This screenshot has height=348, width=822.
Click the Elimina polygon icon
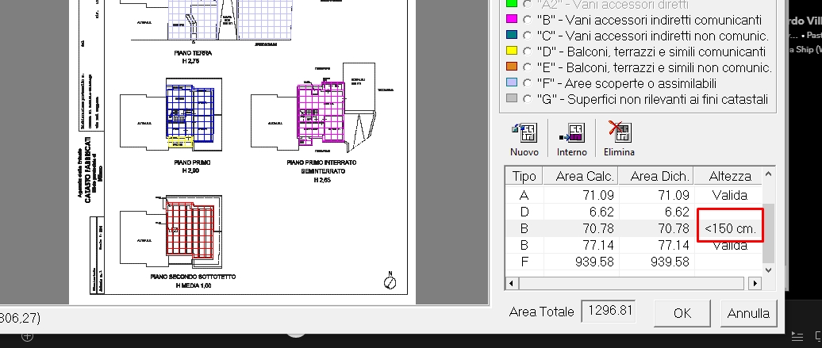619,133
